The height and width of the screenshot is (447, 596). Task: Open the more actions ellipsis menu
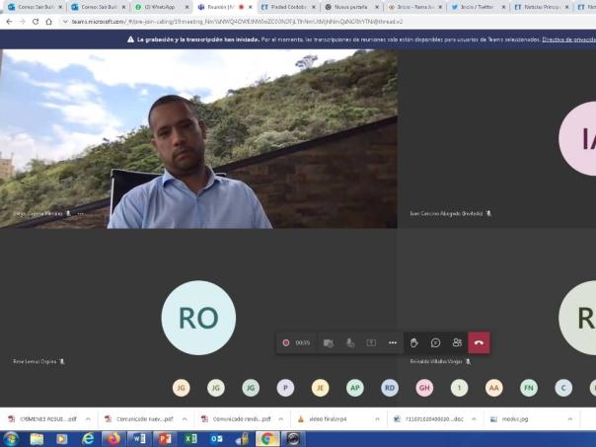coord(393,342)
